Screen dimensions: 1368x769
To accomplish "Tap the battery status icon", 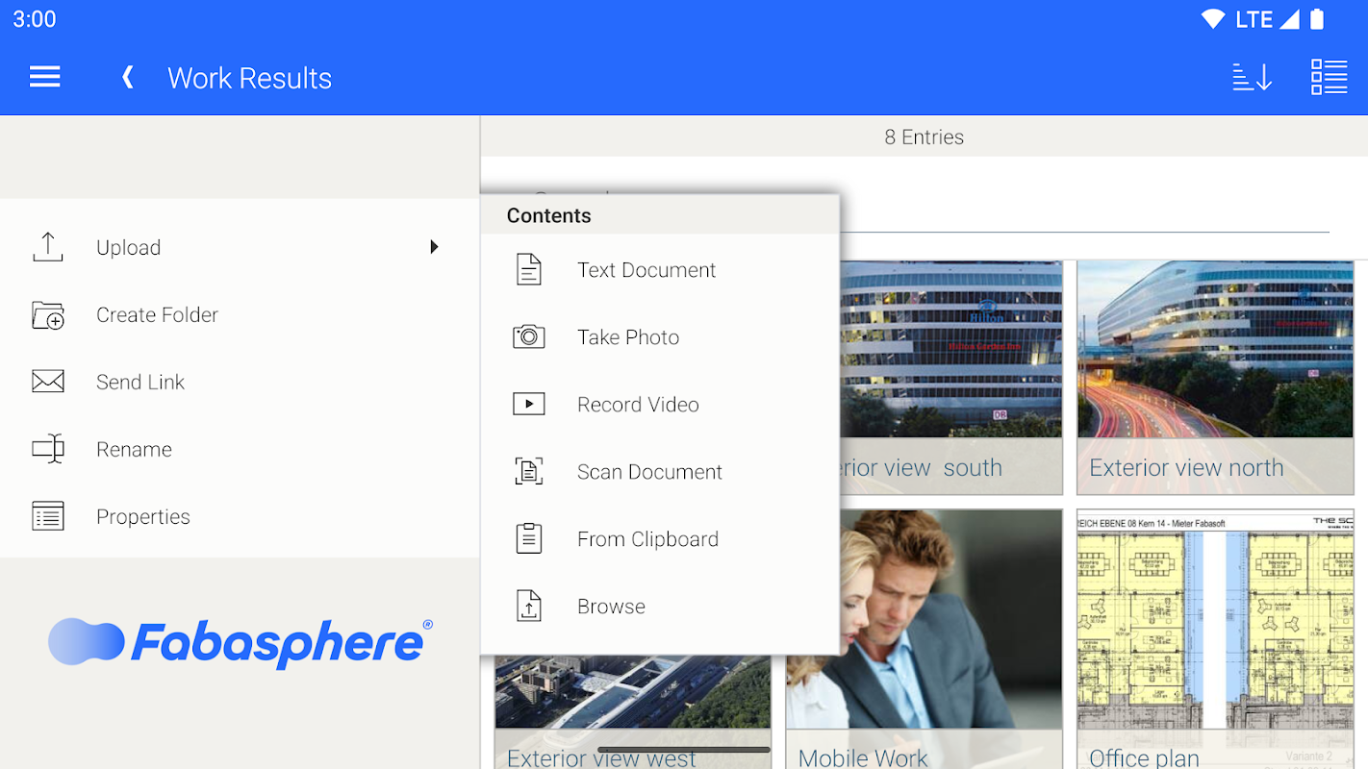I will coord(1317,19).
